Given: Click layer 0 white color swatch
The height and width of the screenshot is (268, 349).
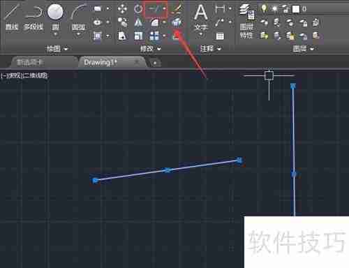Looking at the screenshot, I should [x=296, y=9].
